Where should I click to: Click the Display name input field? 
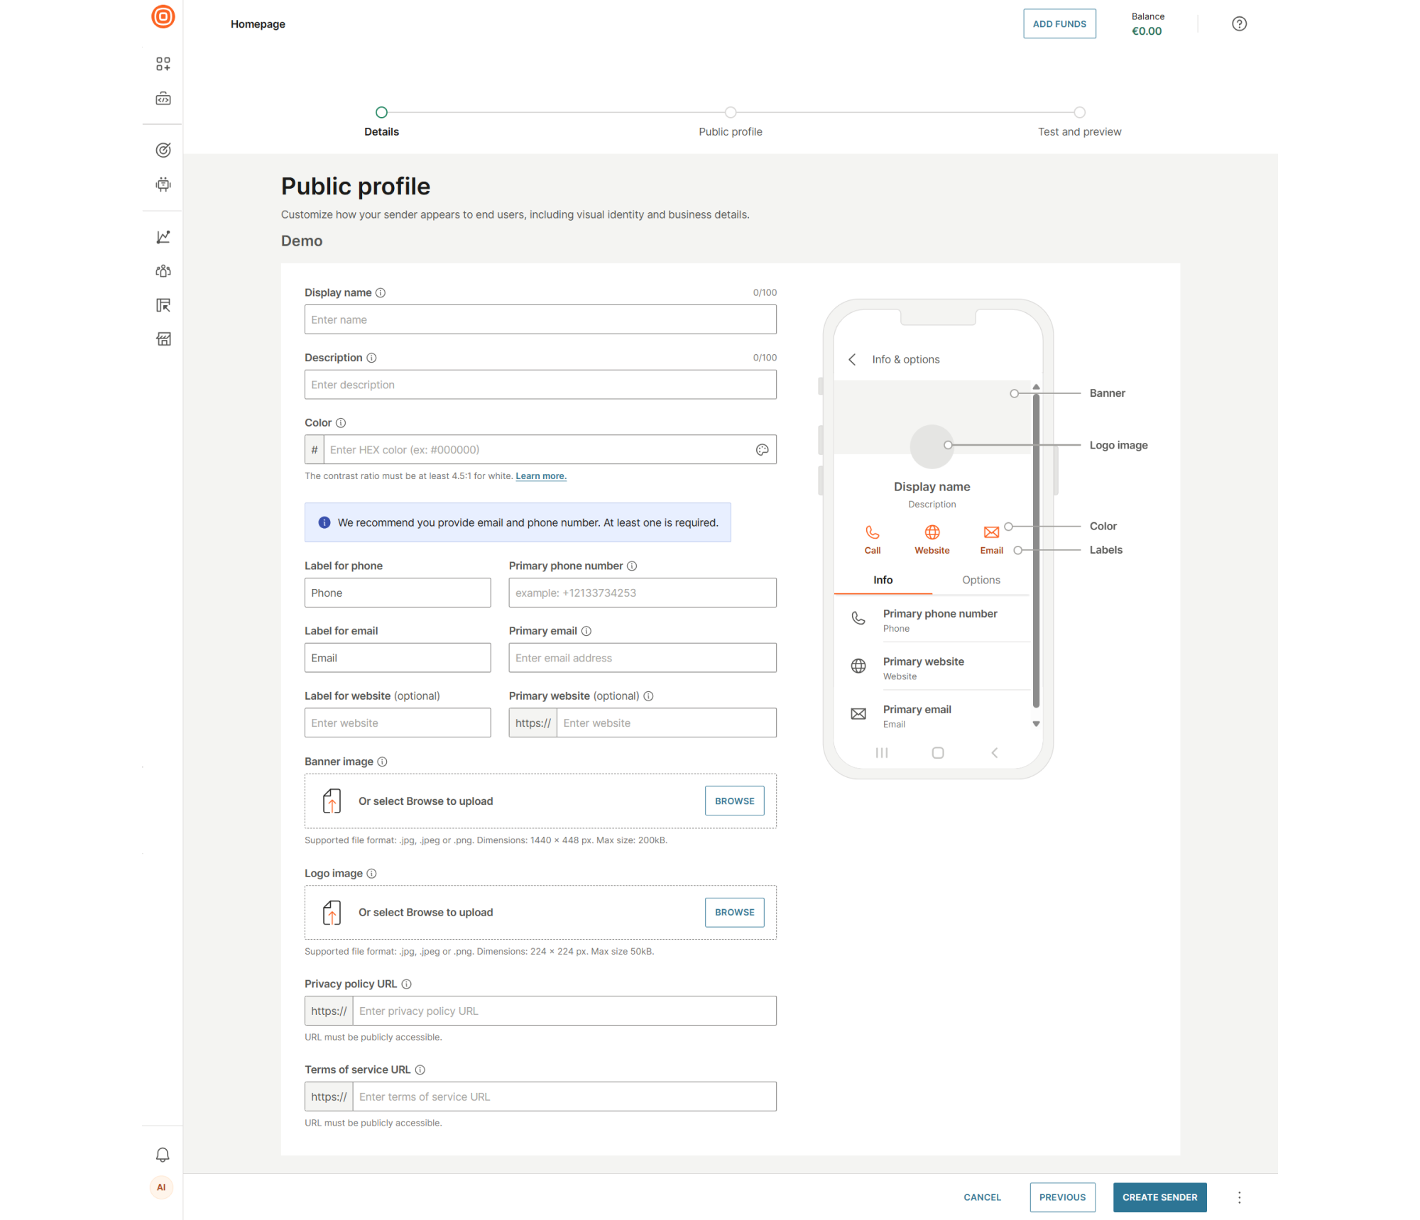click(540, 319)
